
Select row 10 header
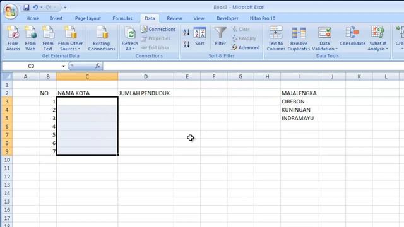7,160
